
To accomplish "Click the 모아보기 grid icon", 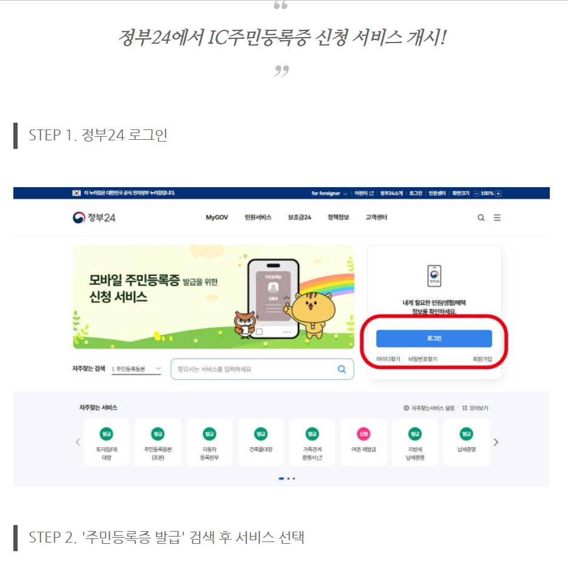I will 465,408.
